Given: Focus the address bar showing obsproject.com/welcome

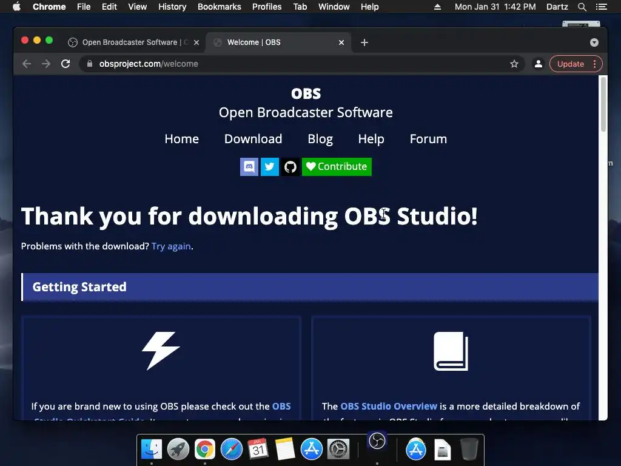Looking at the screenshot, I should coord(301,64).
